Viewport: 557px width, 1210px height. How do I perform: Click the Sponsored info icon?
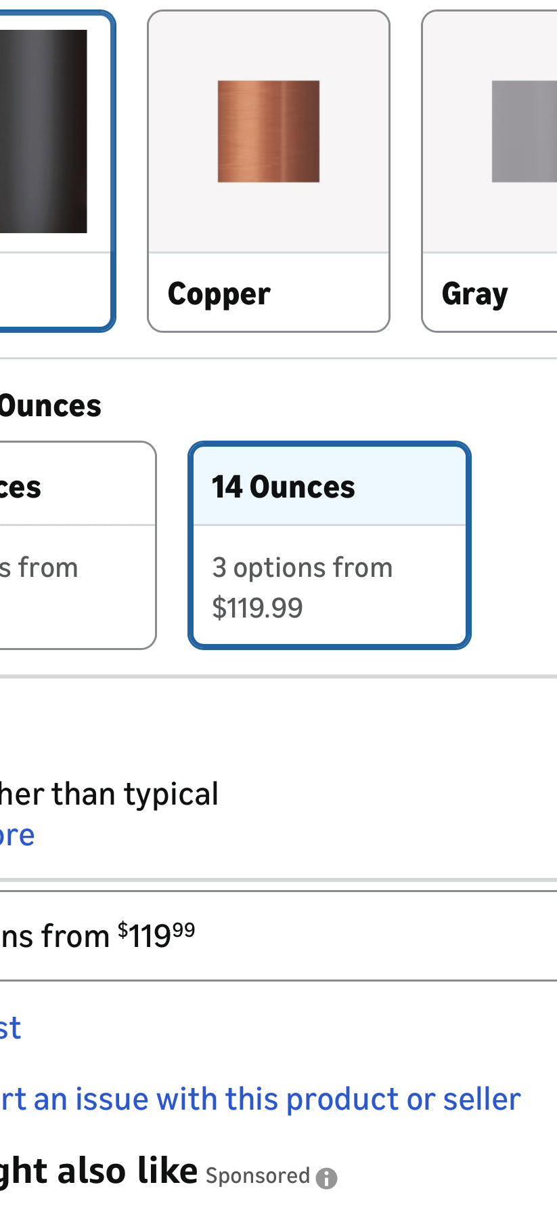326,1178
